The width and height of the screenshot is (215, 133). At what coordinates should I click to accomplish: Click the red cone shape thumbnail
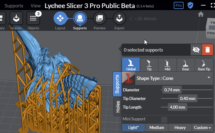pyautogui.click(x=128, y=78)
